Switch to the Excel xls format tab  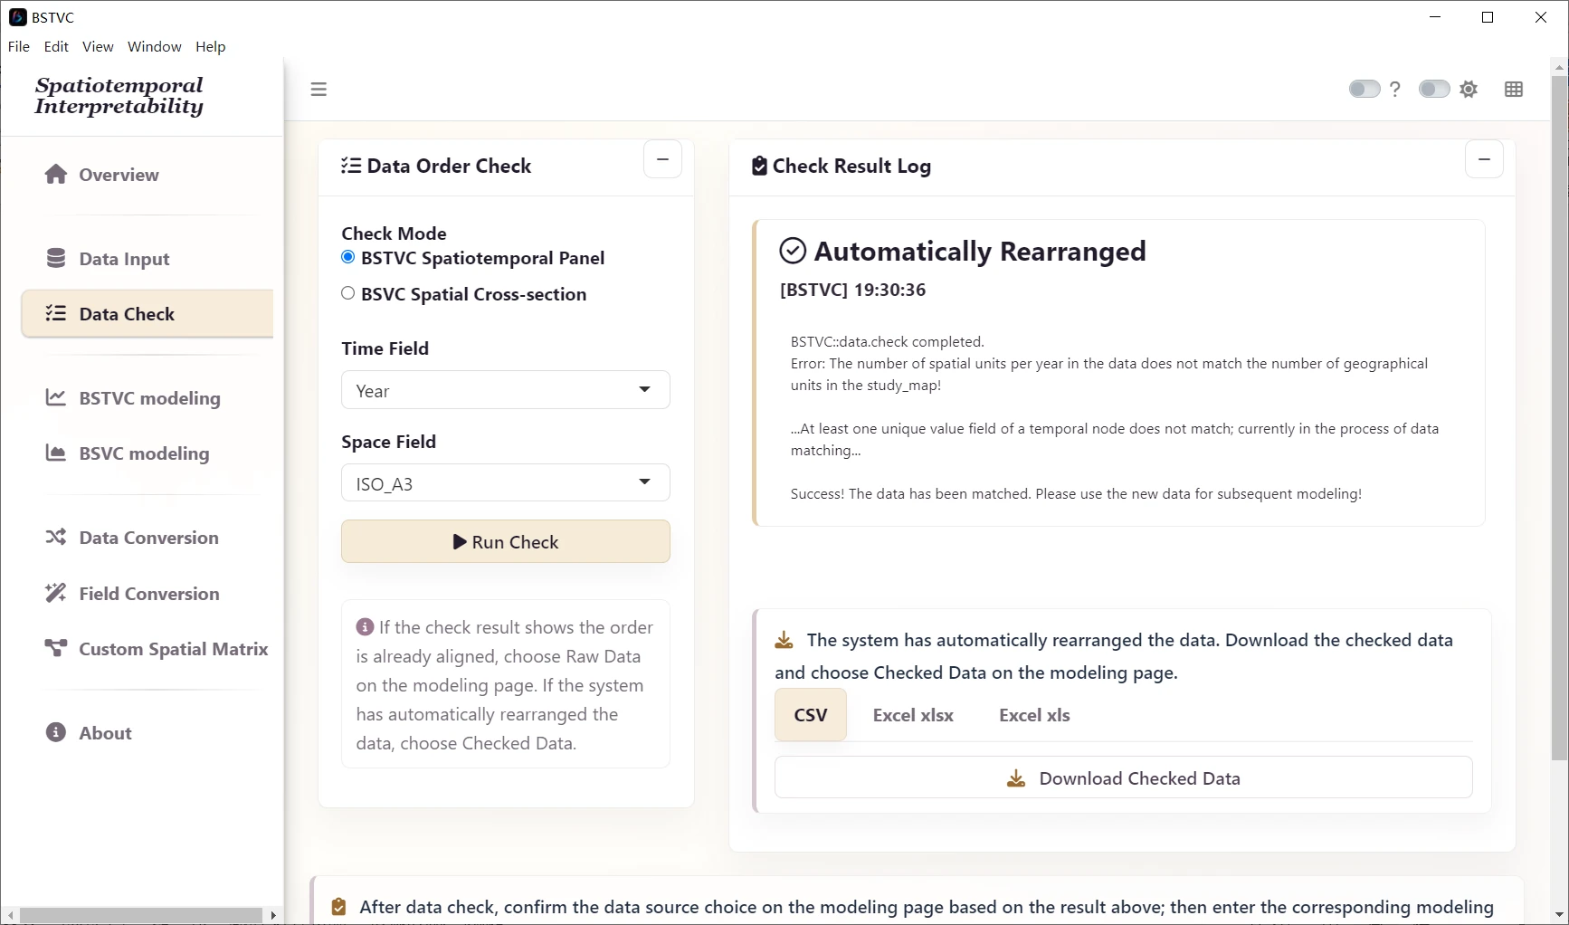click(x=1034, y=715)
